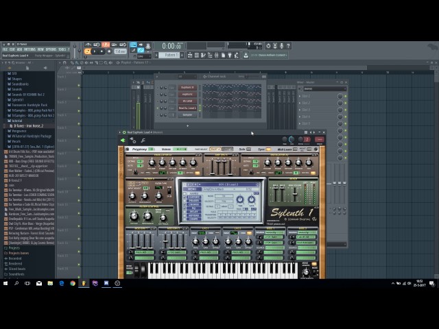Toggle the EQ effect checkbox in Sylenth1
Viewport: 439px width, 329px height.
[185, 208]
